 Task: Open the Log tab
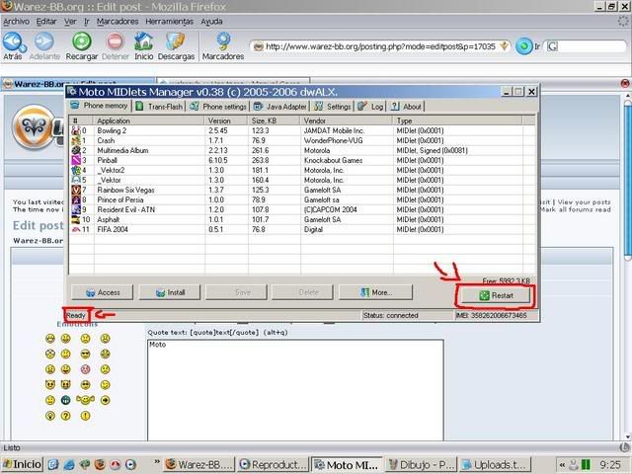(370, 107)
